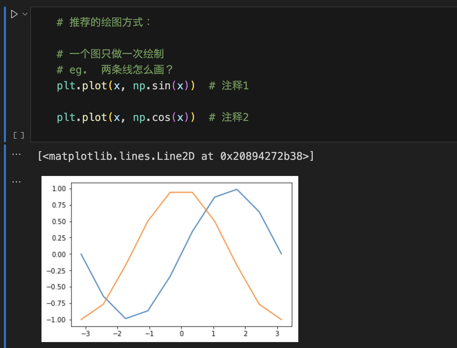Click the sine and cosine plot image
The height and width of the screenshot is (348, 457).
click(x=170, y=259)
